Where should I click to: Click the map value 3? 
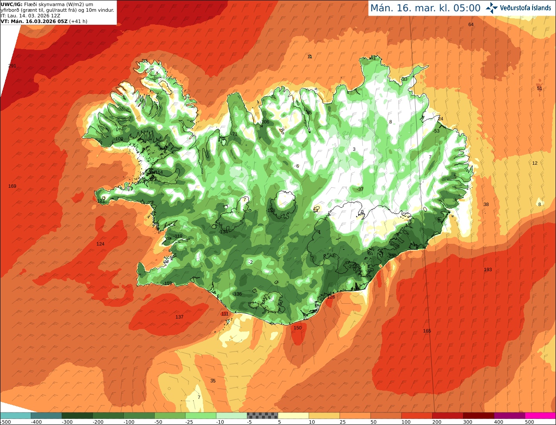(354, 149)
